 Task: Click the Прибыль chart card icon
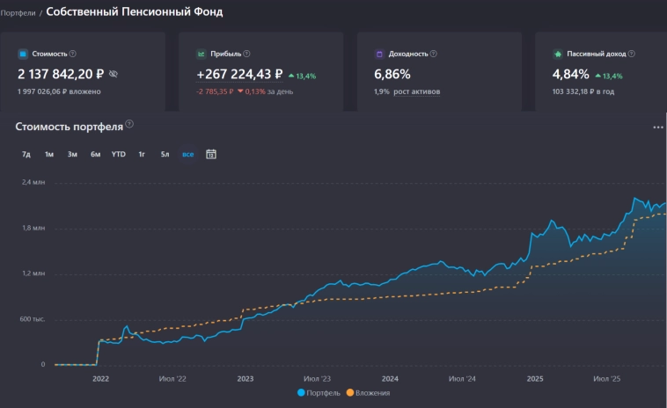click(202, 54)
